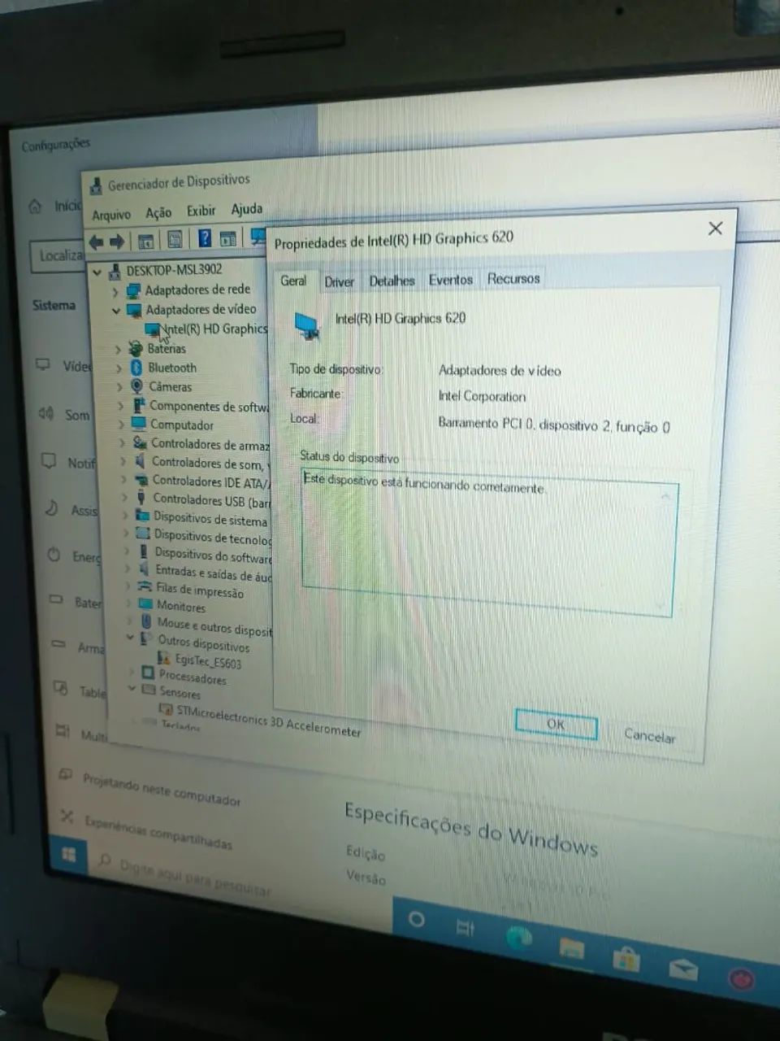The image size is (780, 1041).
Task: Click the Back arrow in Device Manager toolbar
Action: [97, 242]
